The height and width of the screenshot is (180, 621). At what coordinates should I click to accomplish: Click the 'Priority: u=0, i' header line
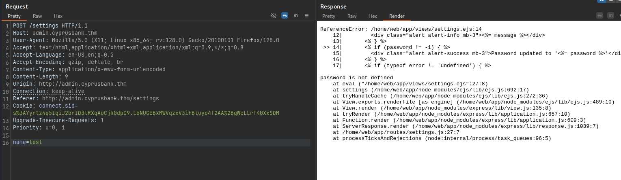[x=39, y=128]
